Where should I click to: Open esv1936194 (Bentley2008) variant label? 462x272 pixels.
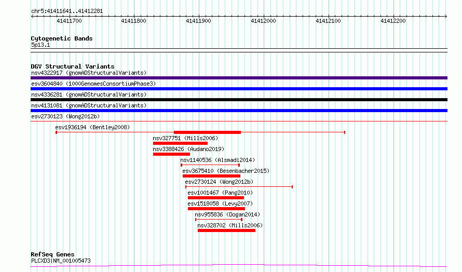coord(92,127)
